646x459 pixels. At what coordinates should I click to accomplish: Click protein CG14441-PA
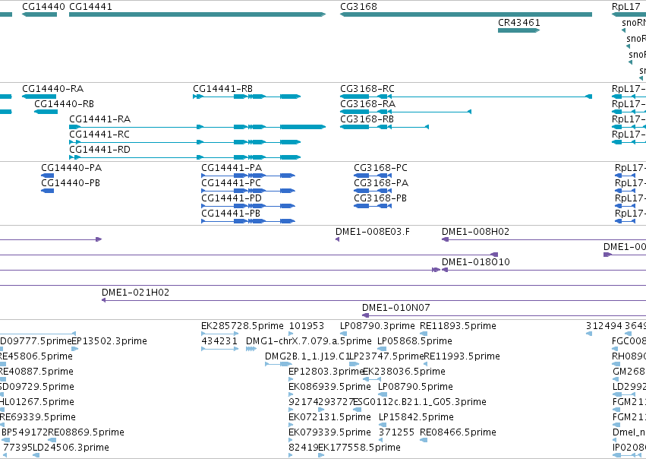[232, 168]
